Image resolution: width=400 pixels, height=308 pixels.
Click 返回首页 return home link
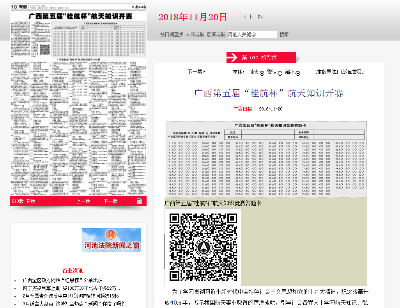[352, 72]
